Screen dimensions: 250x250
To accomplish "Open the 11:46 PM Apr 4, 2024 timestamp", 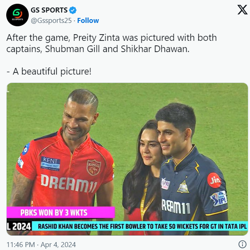I will coord(41,245).
